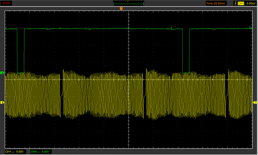Click the waveform overview thumbnail at top

(128, 3)
